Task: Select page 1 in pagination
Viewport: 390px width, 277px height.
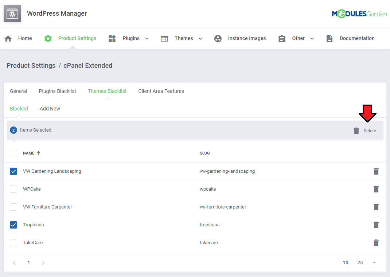Action: pyautogui.click(x=29, y=263)
